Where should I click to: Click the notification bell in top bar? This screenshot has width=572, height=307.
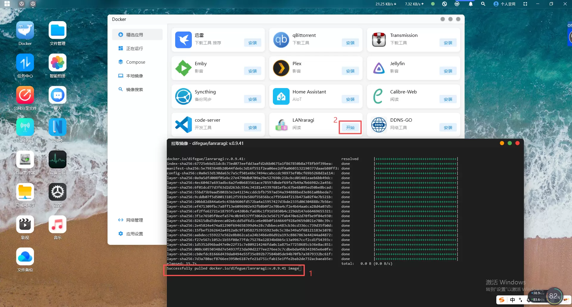point(471,4)
